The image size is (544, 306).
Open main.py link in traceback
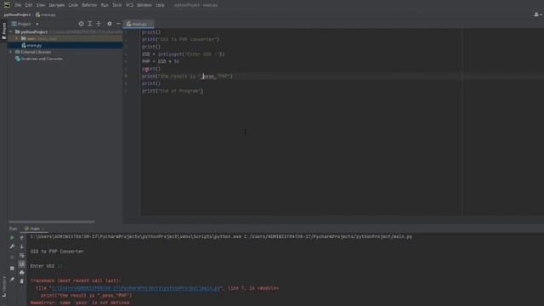[136, 288]
